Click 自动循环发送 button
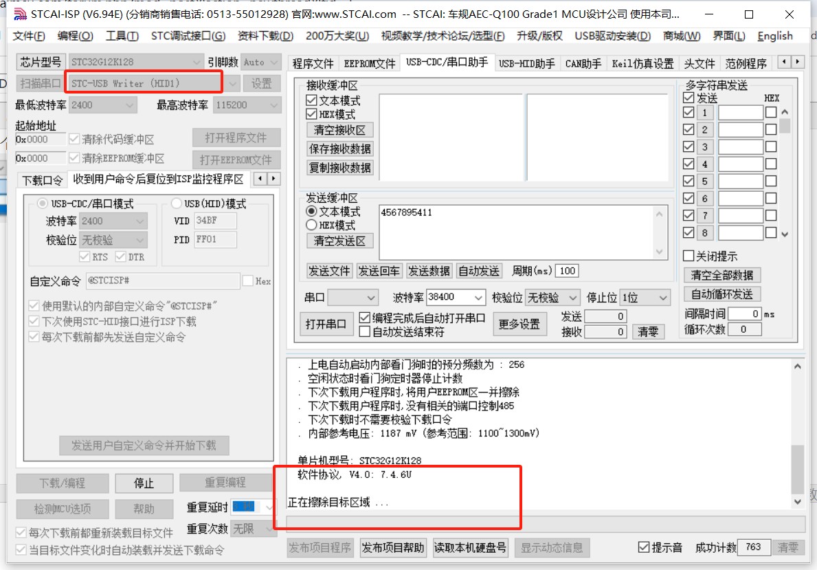The height and width of the screenshot is (570, 817). (721, 294)
